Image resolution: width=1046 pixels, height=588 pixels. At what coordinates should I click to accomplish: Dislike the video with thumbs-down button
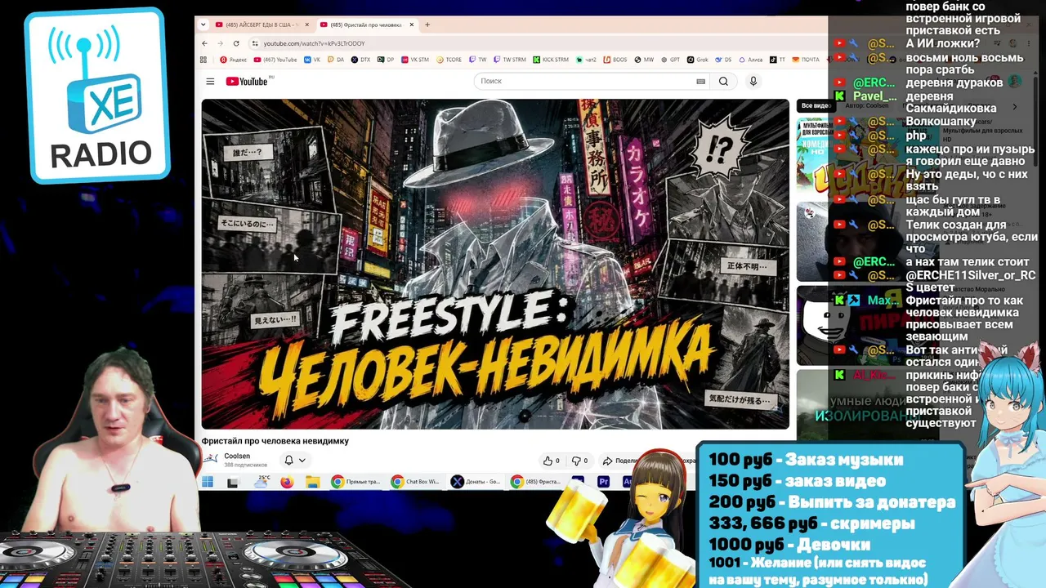pos(579,461)
